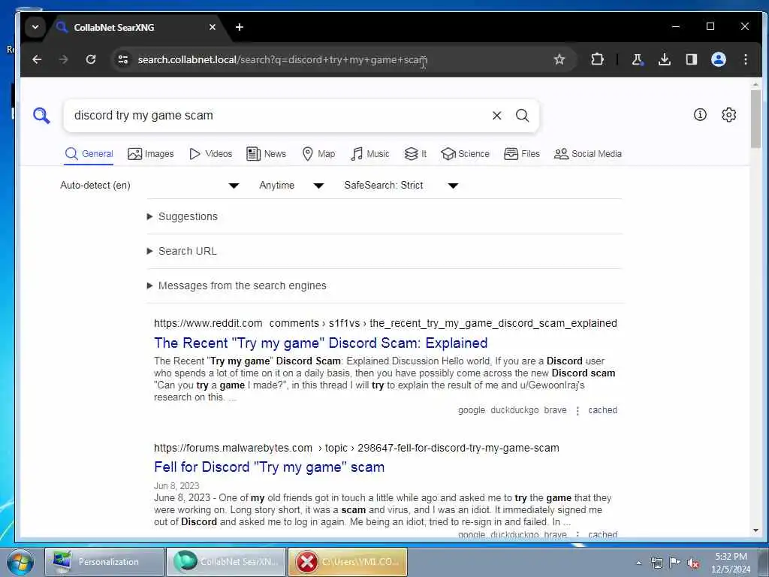Open 'The Recent Try my game Discord Scam' result
Viewport: 769px width, 577px height.
click(x=321, y=343)
